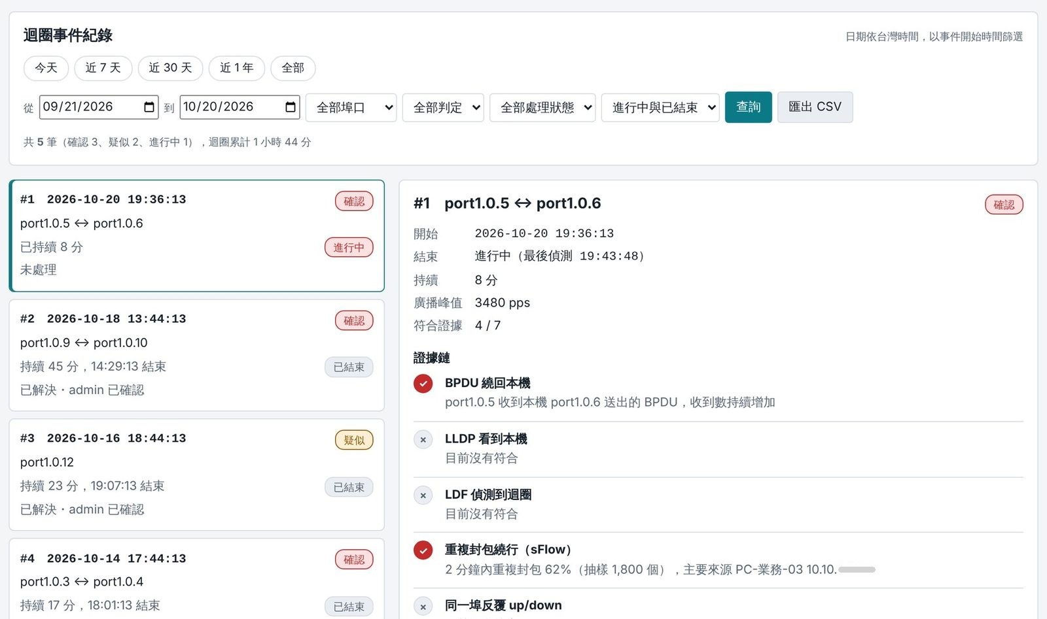Select the 今天 quick range filter

point(46,68)
